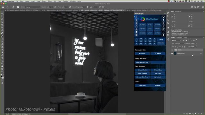Open smoothing options gear icon
Viewport: 205px width, 115px height.
88,7
